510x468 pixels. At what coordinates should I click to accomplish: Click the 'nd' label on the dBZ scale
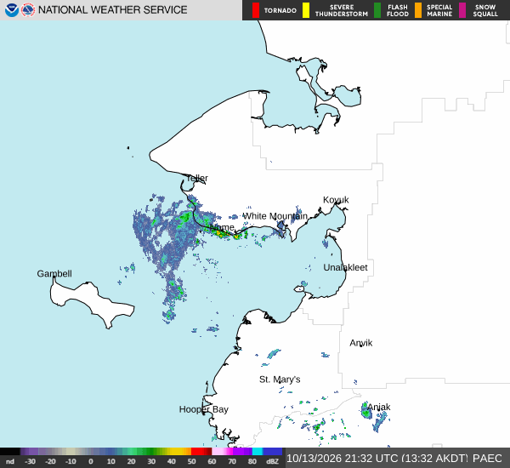(x=10, y=461)
